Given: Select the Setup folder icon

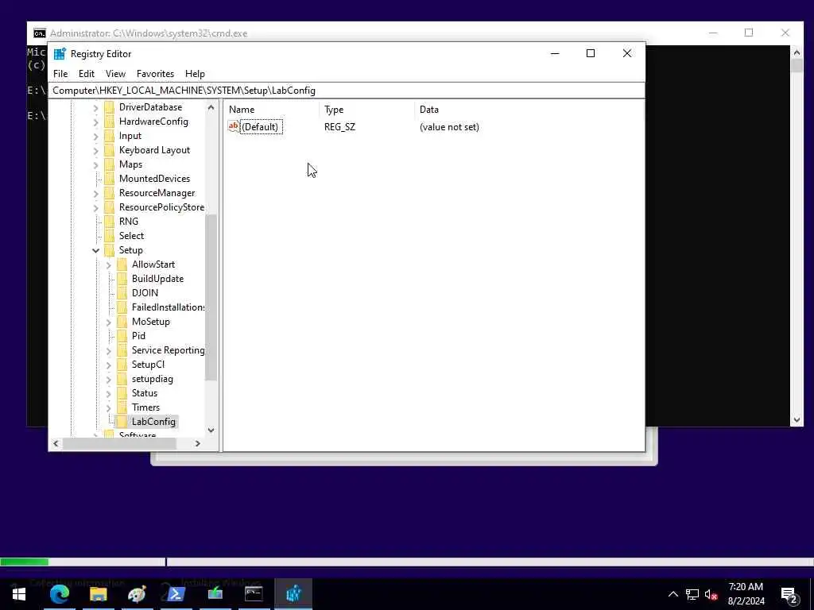Looking at the screenshot, I should (109, 250).
